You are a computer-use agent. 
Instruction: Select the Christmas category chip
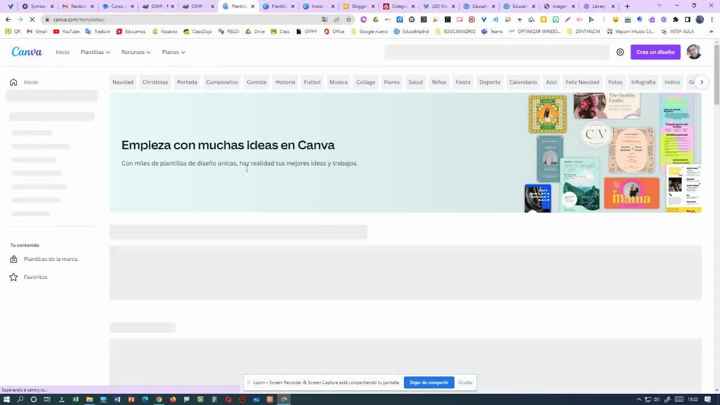[x=155, y=82]
